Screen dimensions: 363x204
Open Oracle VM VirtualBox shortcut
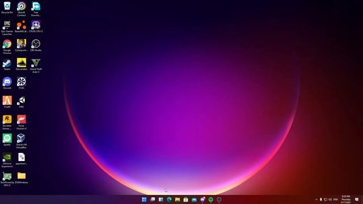(x=22, y=141)
